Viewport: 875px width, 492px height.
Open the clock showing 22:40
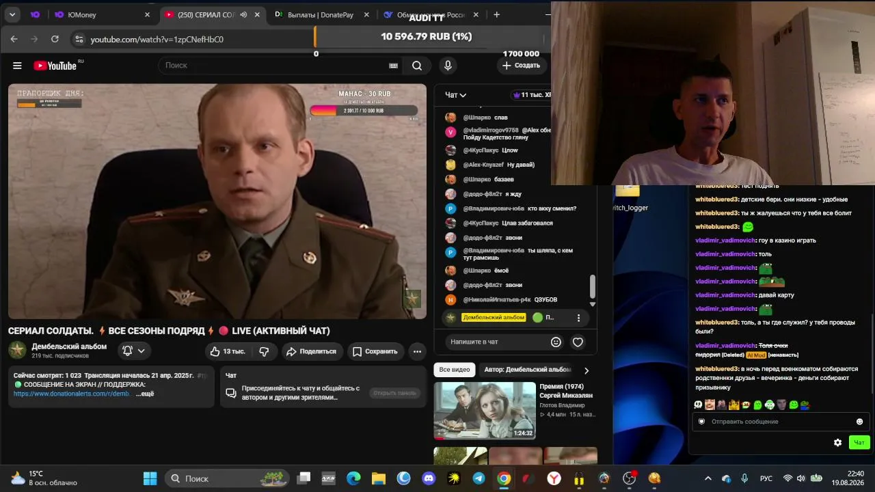(855, 478)
